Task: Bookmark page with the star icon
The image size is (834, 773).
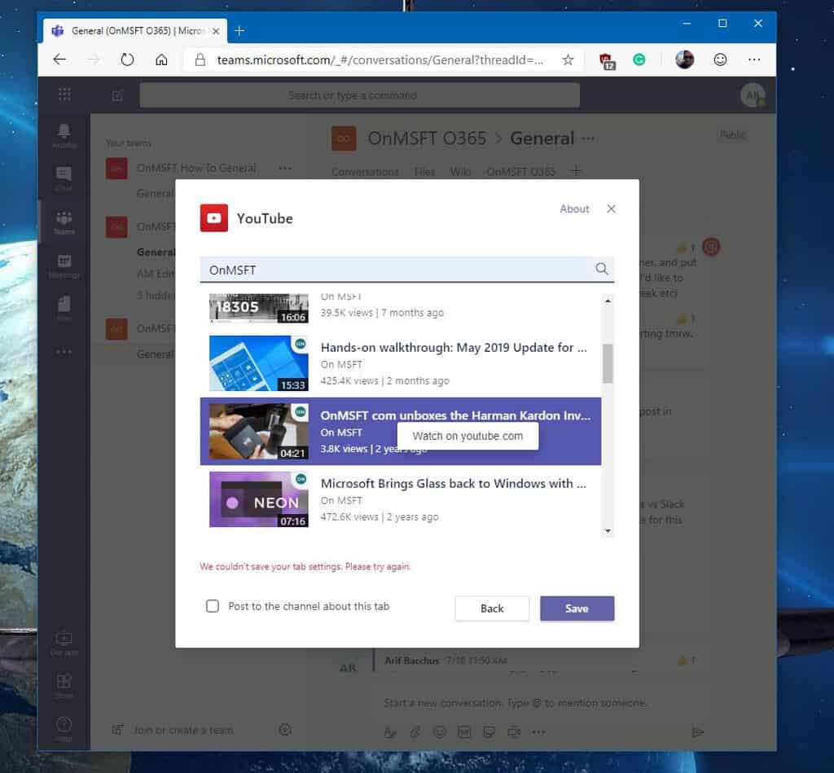Action: (568, 59)
